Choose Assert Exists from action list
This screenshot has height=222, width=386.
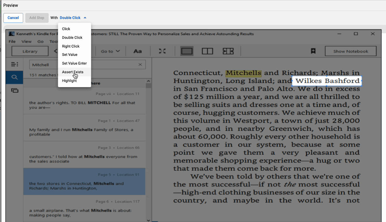tap(73, 72)
